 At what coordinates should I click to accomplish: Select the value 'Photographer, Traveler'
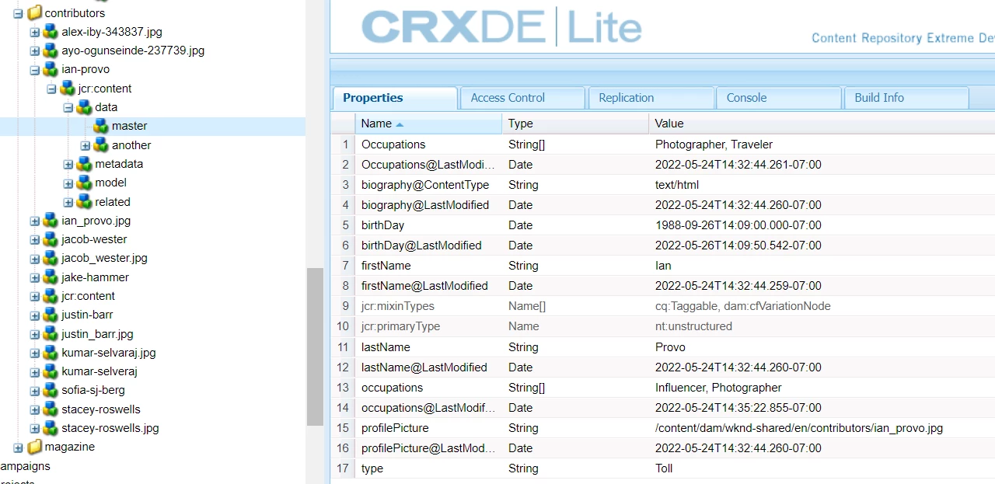pyautogui.click(x=714, y=145)
